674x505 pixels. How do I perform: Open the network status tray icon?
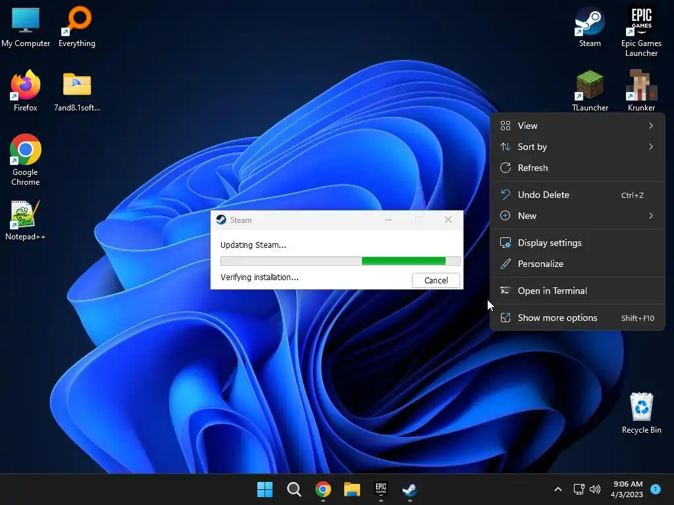579,489
